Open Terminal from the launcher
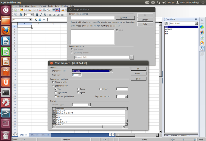 (6, 93)
